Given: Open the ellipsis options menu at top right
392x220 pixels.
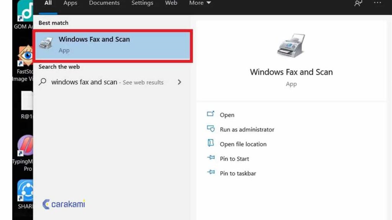Looking at the screenshot, I should click(x=377, y=3).
